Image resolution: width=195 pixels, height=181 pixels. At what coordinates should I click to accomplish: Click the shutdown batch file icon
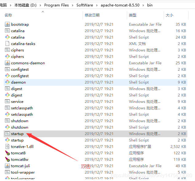click(x=7, y=121)
